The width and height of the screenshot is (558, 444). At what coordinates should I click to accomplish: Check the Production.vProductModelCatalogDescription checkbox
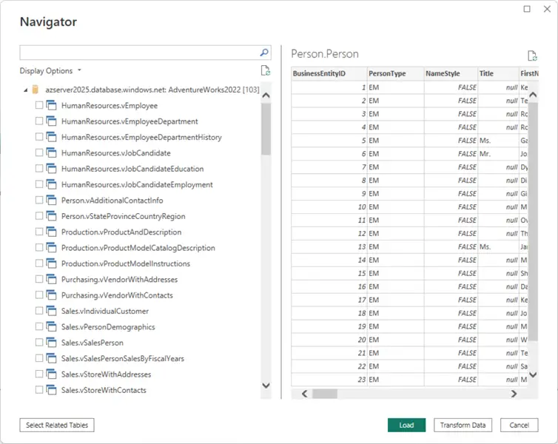[39, 247]
